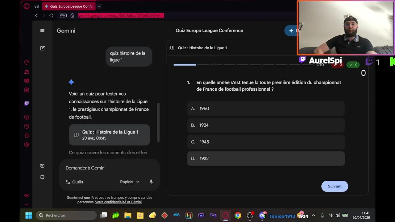Open the striped square sidebar icon
This screenshot has width=395, height=222.
[27, 81]
